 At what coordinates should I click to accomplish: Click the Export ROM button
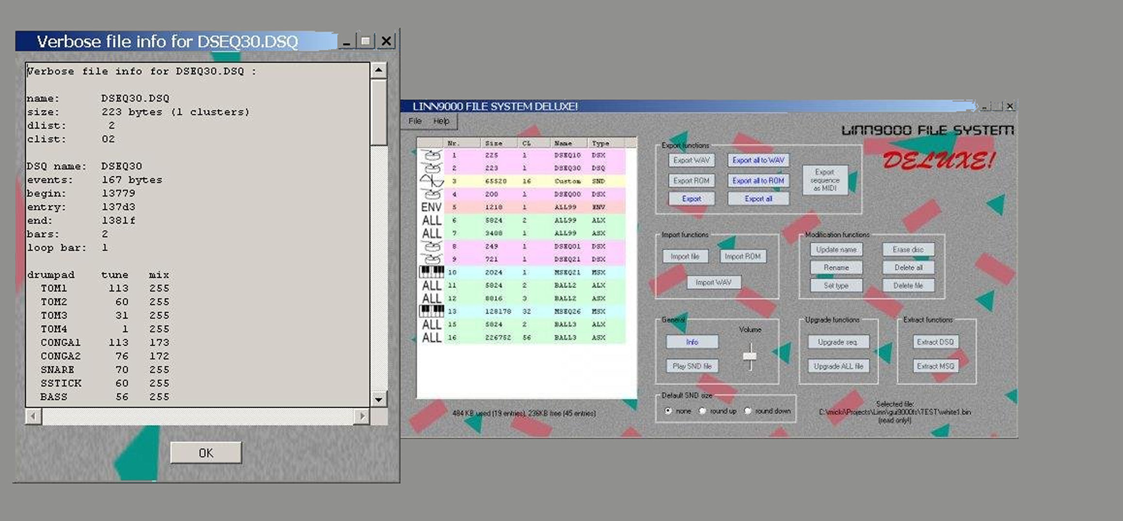pyautogui.click(x=691, y=181)
